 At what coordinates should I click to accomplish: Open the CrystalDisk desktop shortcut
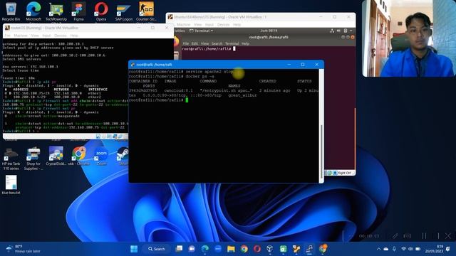click(x=56, y=156)
